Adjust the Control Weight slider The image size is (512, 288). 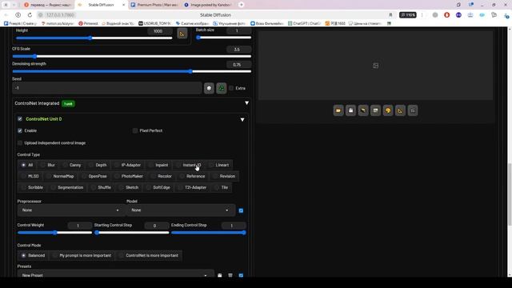(54, 233)
